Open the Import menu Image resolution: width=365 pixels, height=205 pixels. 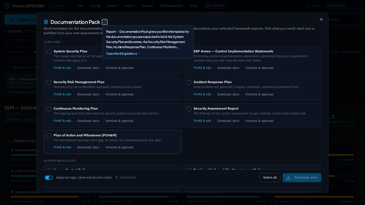112,6
